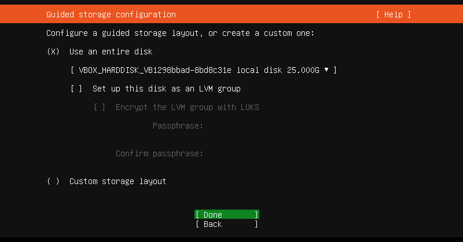Click the Confirm passphrase label text
The height and width of the screenshot is (242, 463).
coord(159,153)
